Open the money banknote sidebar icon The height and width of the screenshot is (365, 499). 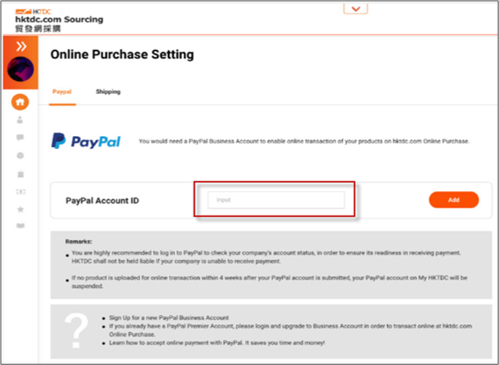21,192
